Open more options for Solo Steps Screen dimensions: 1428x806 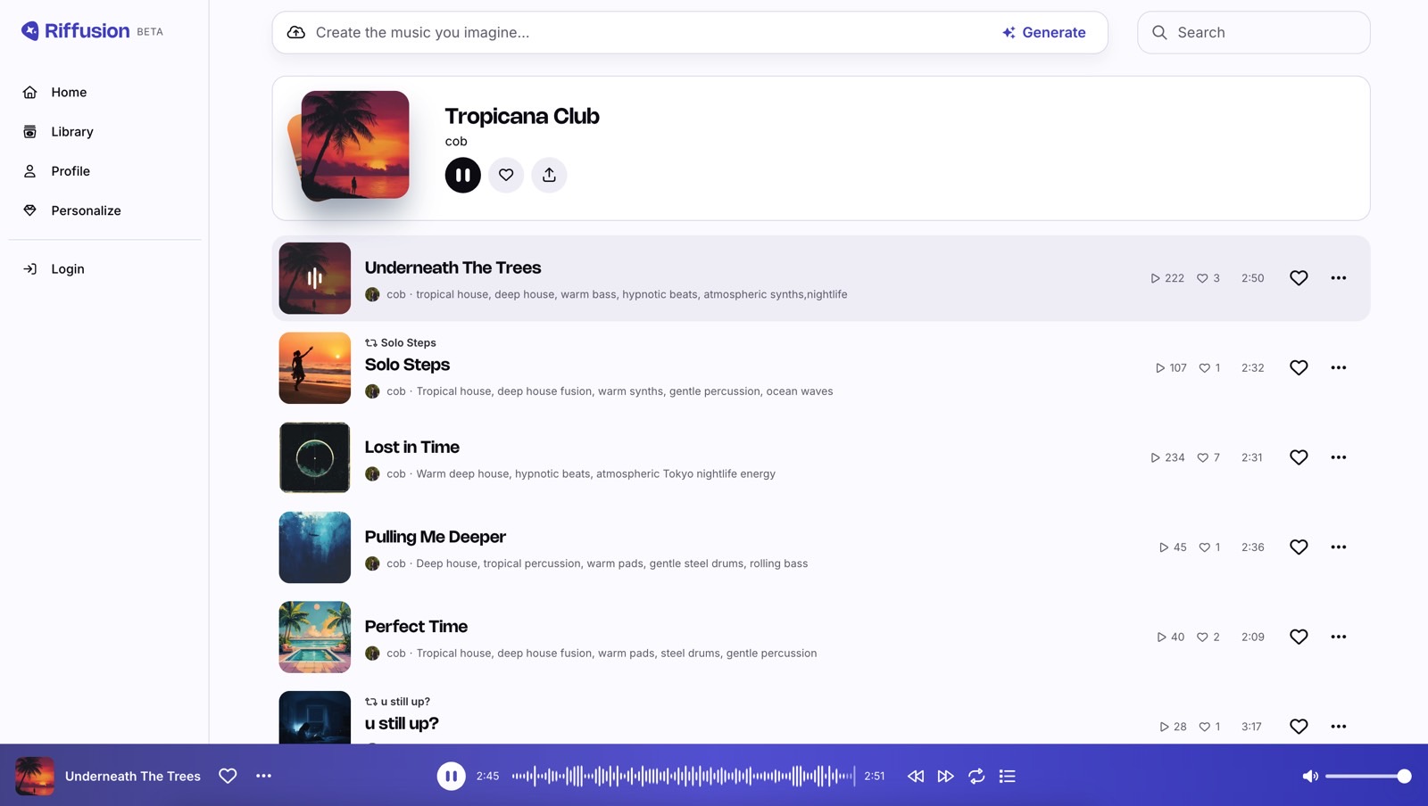click(1339, 367)
